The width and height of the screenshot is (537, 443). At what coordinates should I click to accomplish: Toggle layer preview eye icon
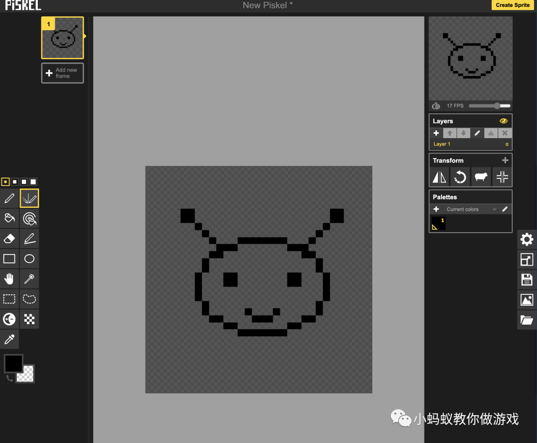click(503, 121)
